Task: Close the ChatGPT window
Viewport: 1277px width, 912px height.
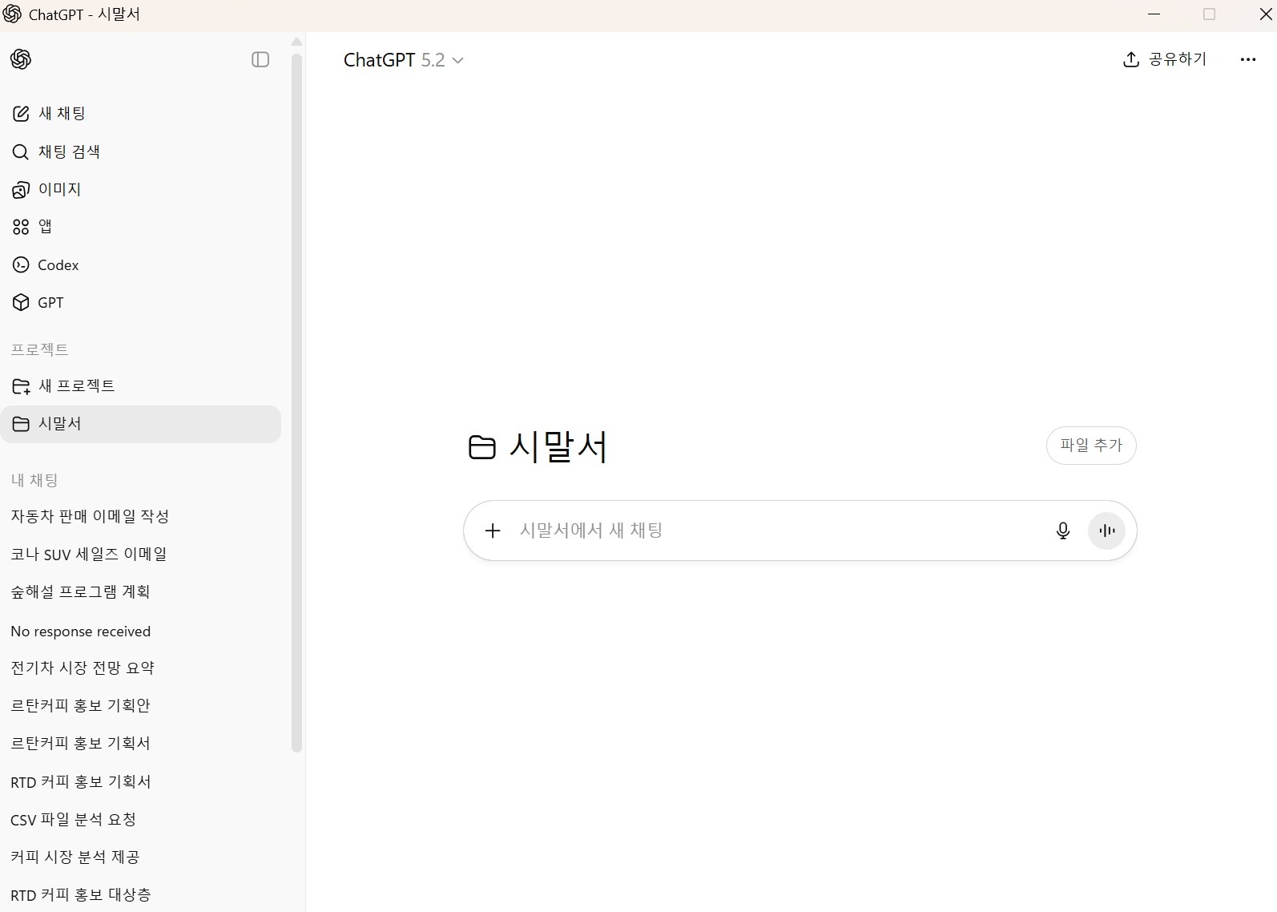Action: tap(1266, 14)
